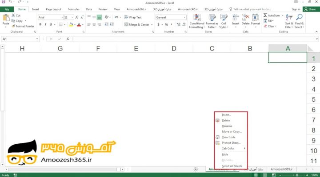Click the Copy icon
Viewport: 320px width, 177px height.
coord(13,21)
